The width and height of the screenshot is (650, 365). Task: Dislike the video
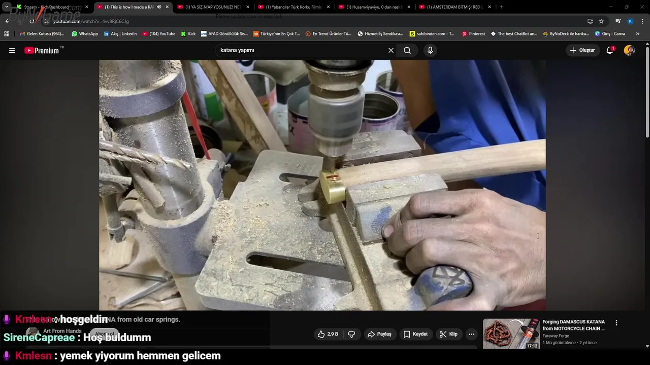click(351, 334)
